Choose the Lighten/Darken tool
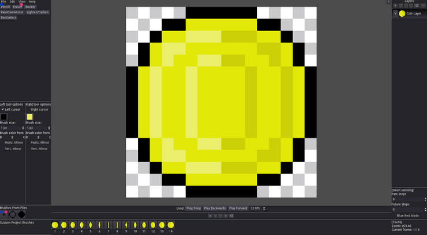 click(38, 12)
